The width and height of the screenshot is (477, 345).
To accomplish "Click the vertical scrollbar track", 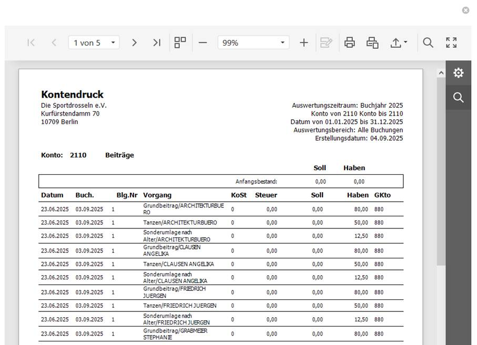I will pyautogui.click(x=441, y=210).
